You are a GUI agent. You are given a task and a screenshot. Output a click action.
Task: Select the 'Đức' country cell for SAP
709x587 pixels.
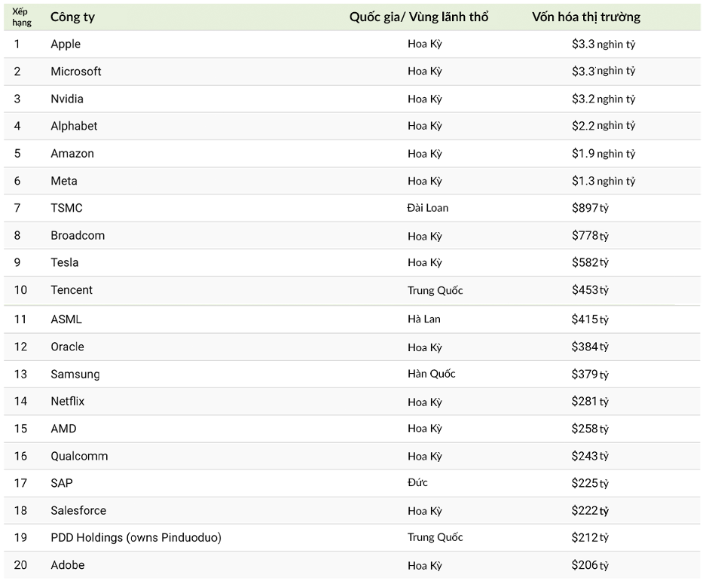(x=417, y=482)
